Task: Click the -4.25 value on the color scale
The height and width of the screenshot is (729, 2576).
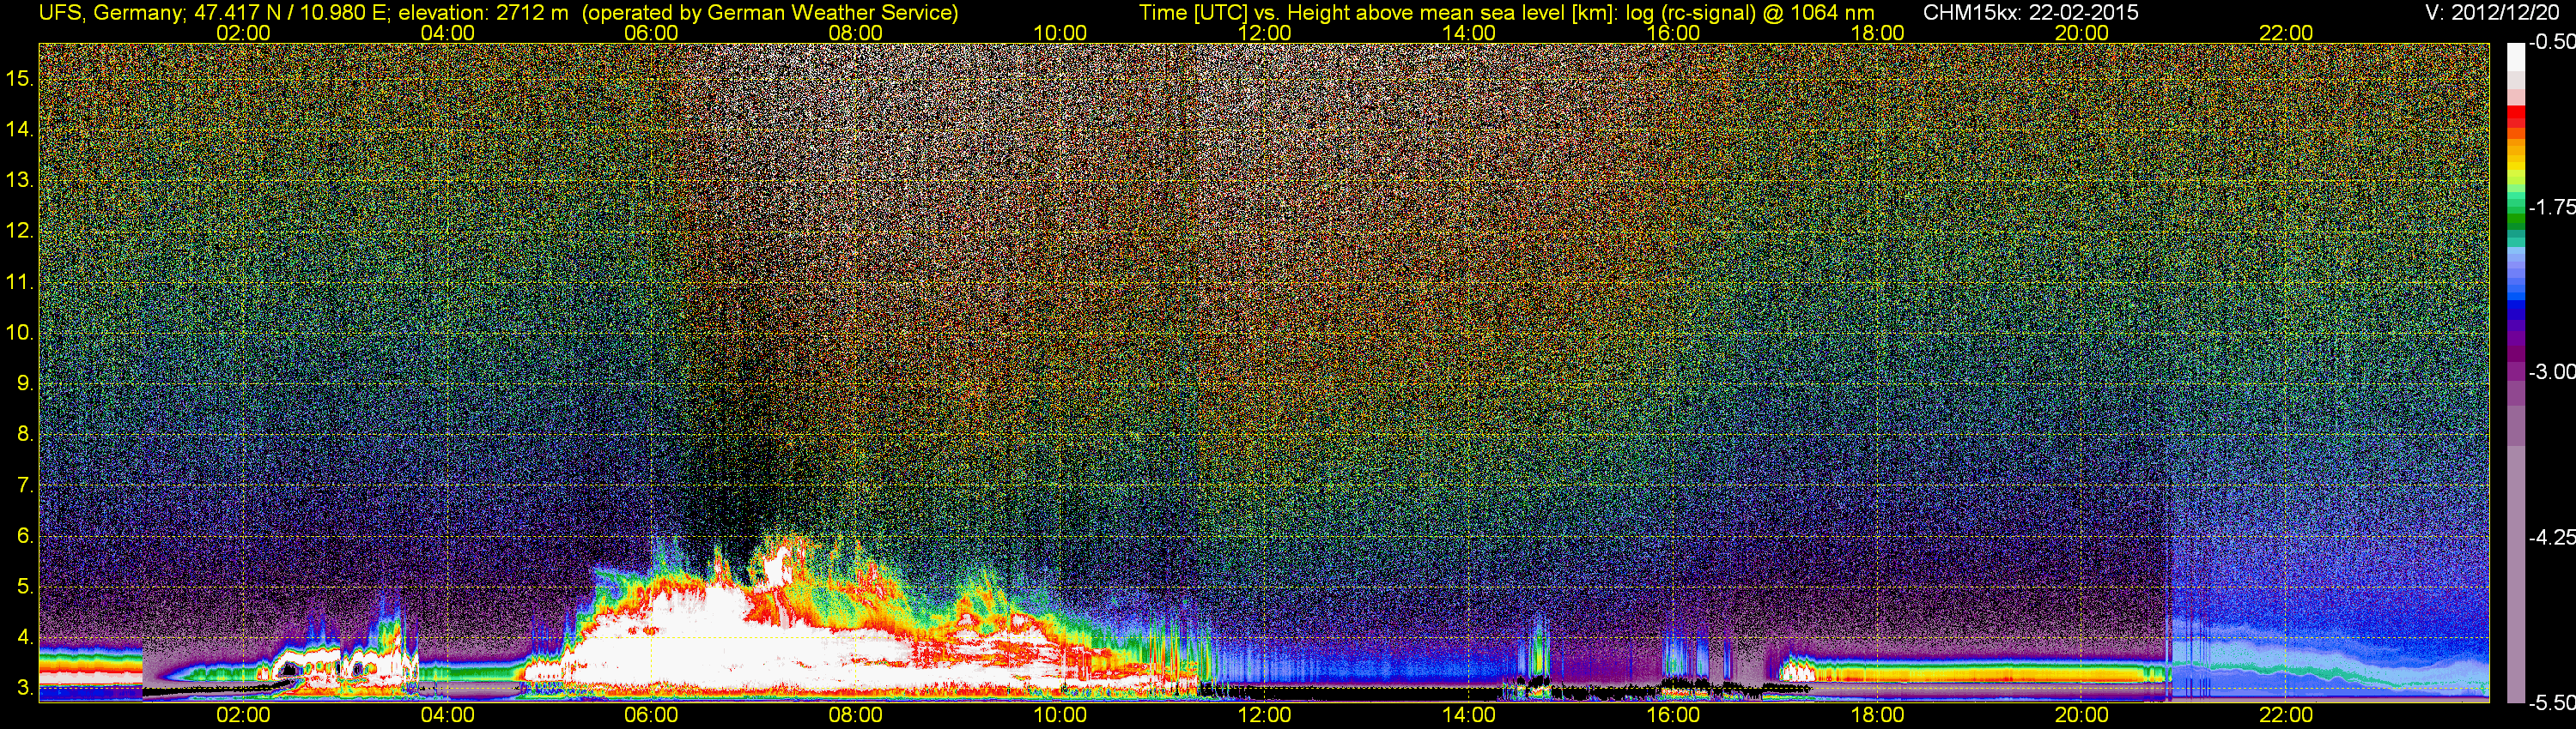Action: 2552,537
